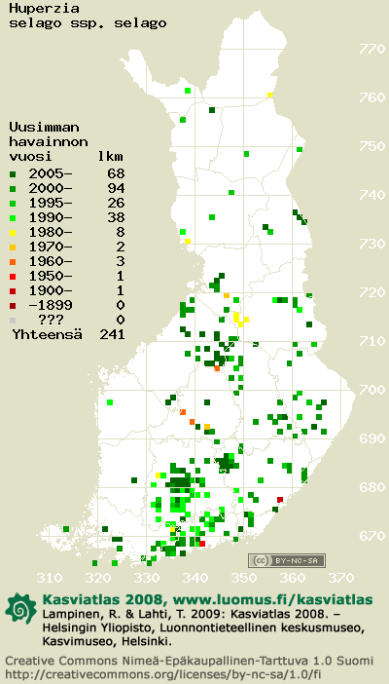This screenshot has height=684, width=389.
Task: Select the bright red 1950- legend swatch
Action: 13,276
